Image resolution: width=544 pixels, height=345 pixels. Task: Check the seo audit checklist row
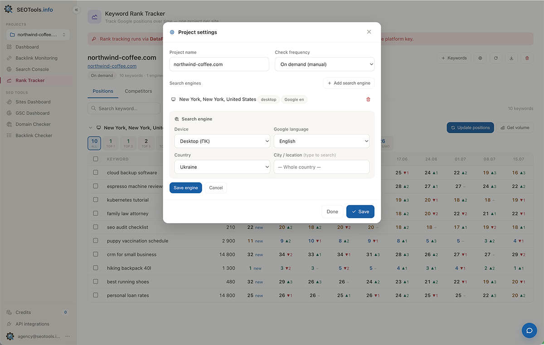(96, 227)
